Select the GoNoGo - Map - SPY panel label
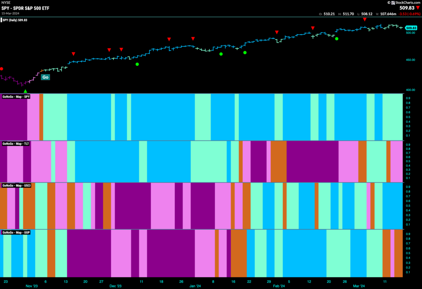The width and height of the screenshot is (422, 289). tap(16, 96)
